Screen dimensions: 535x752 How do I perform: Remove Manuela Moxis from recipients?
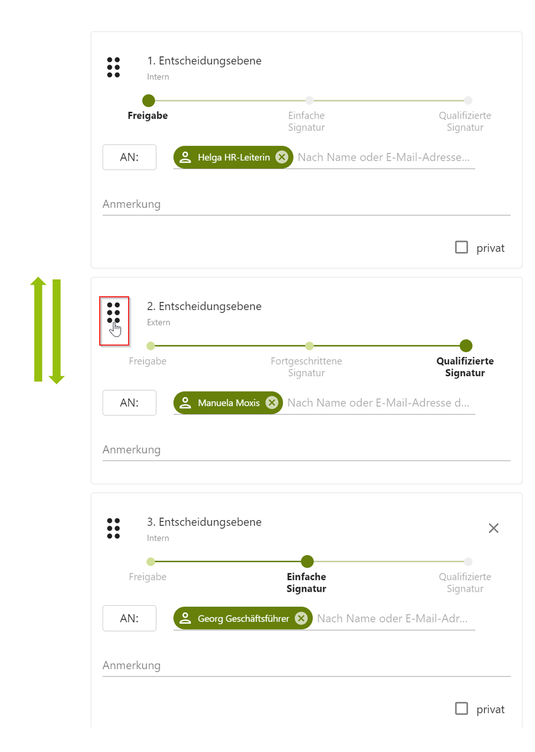tap(272, 402)
